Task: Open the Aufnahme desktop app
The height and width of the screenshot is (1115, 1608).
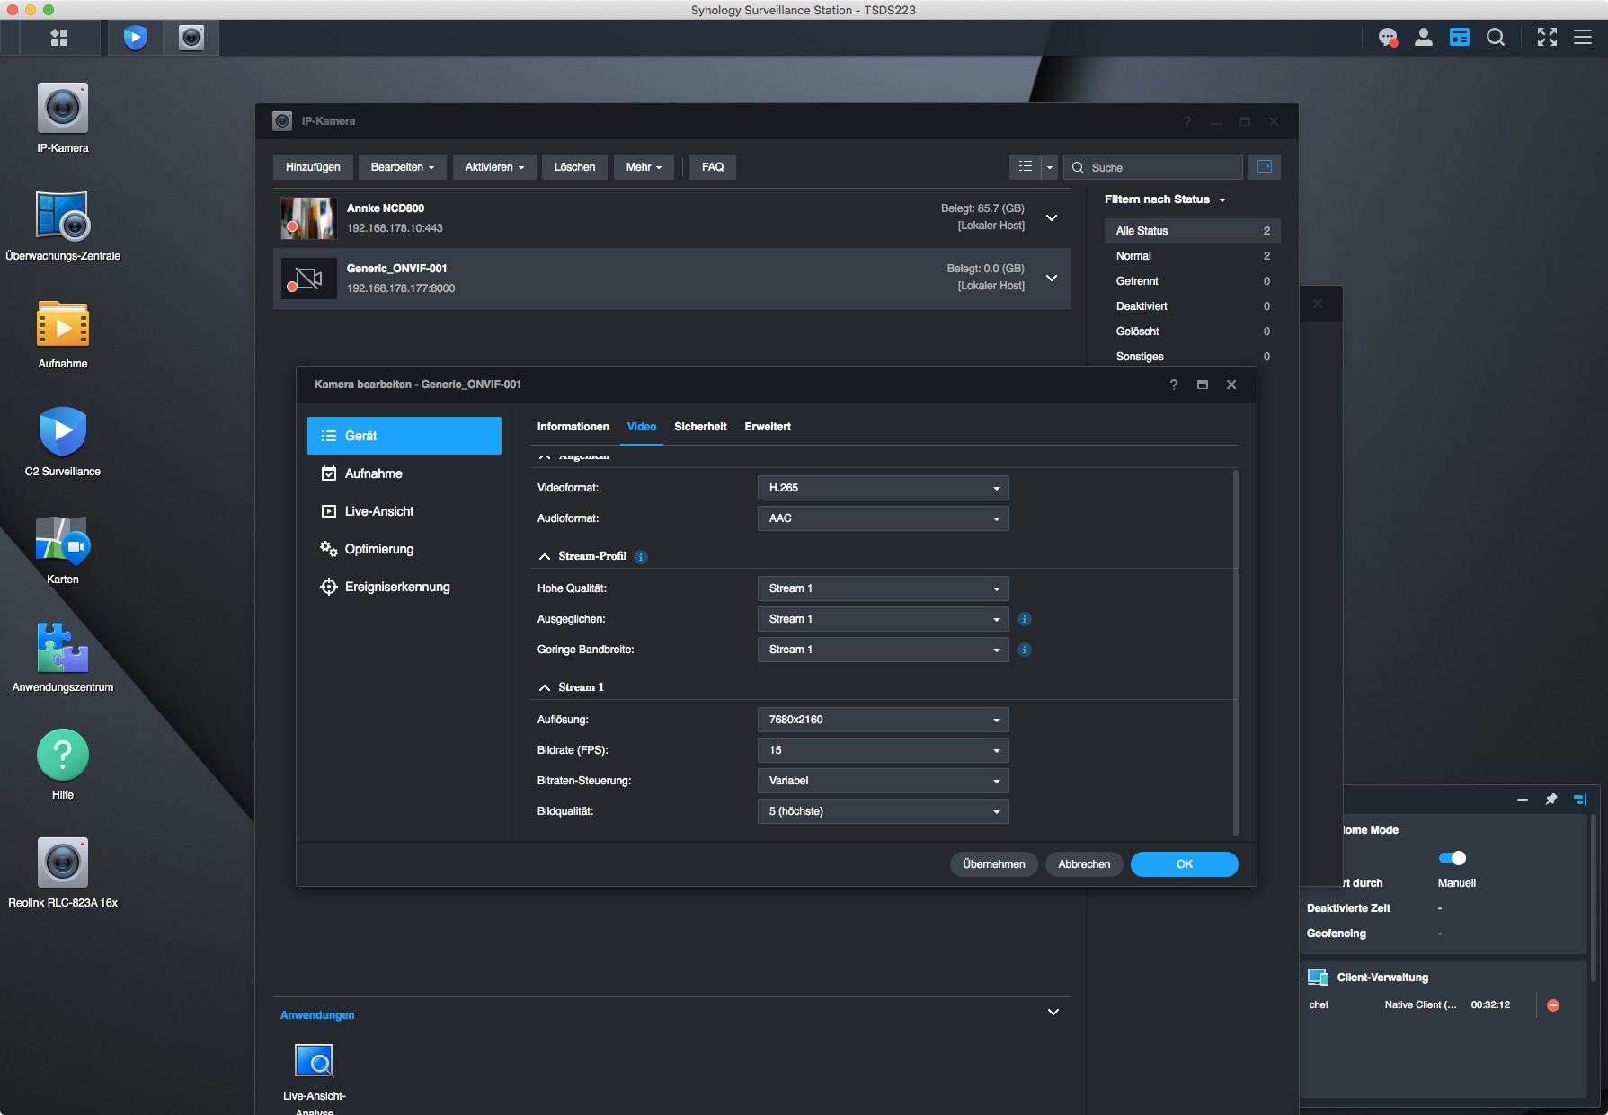Action: point(63,324)
